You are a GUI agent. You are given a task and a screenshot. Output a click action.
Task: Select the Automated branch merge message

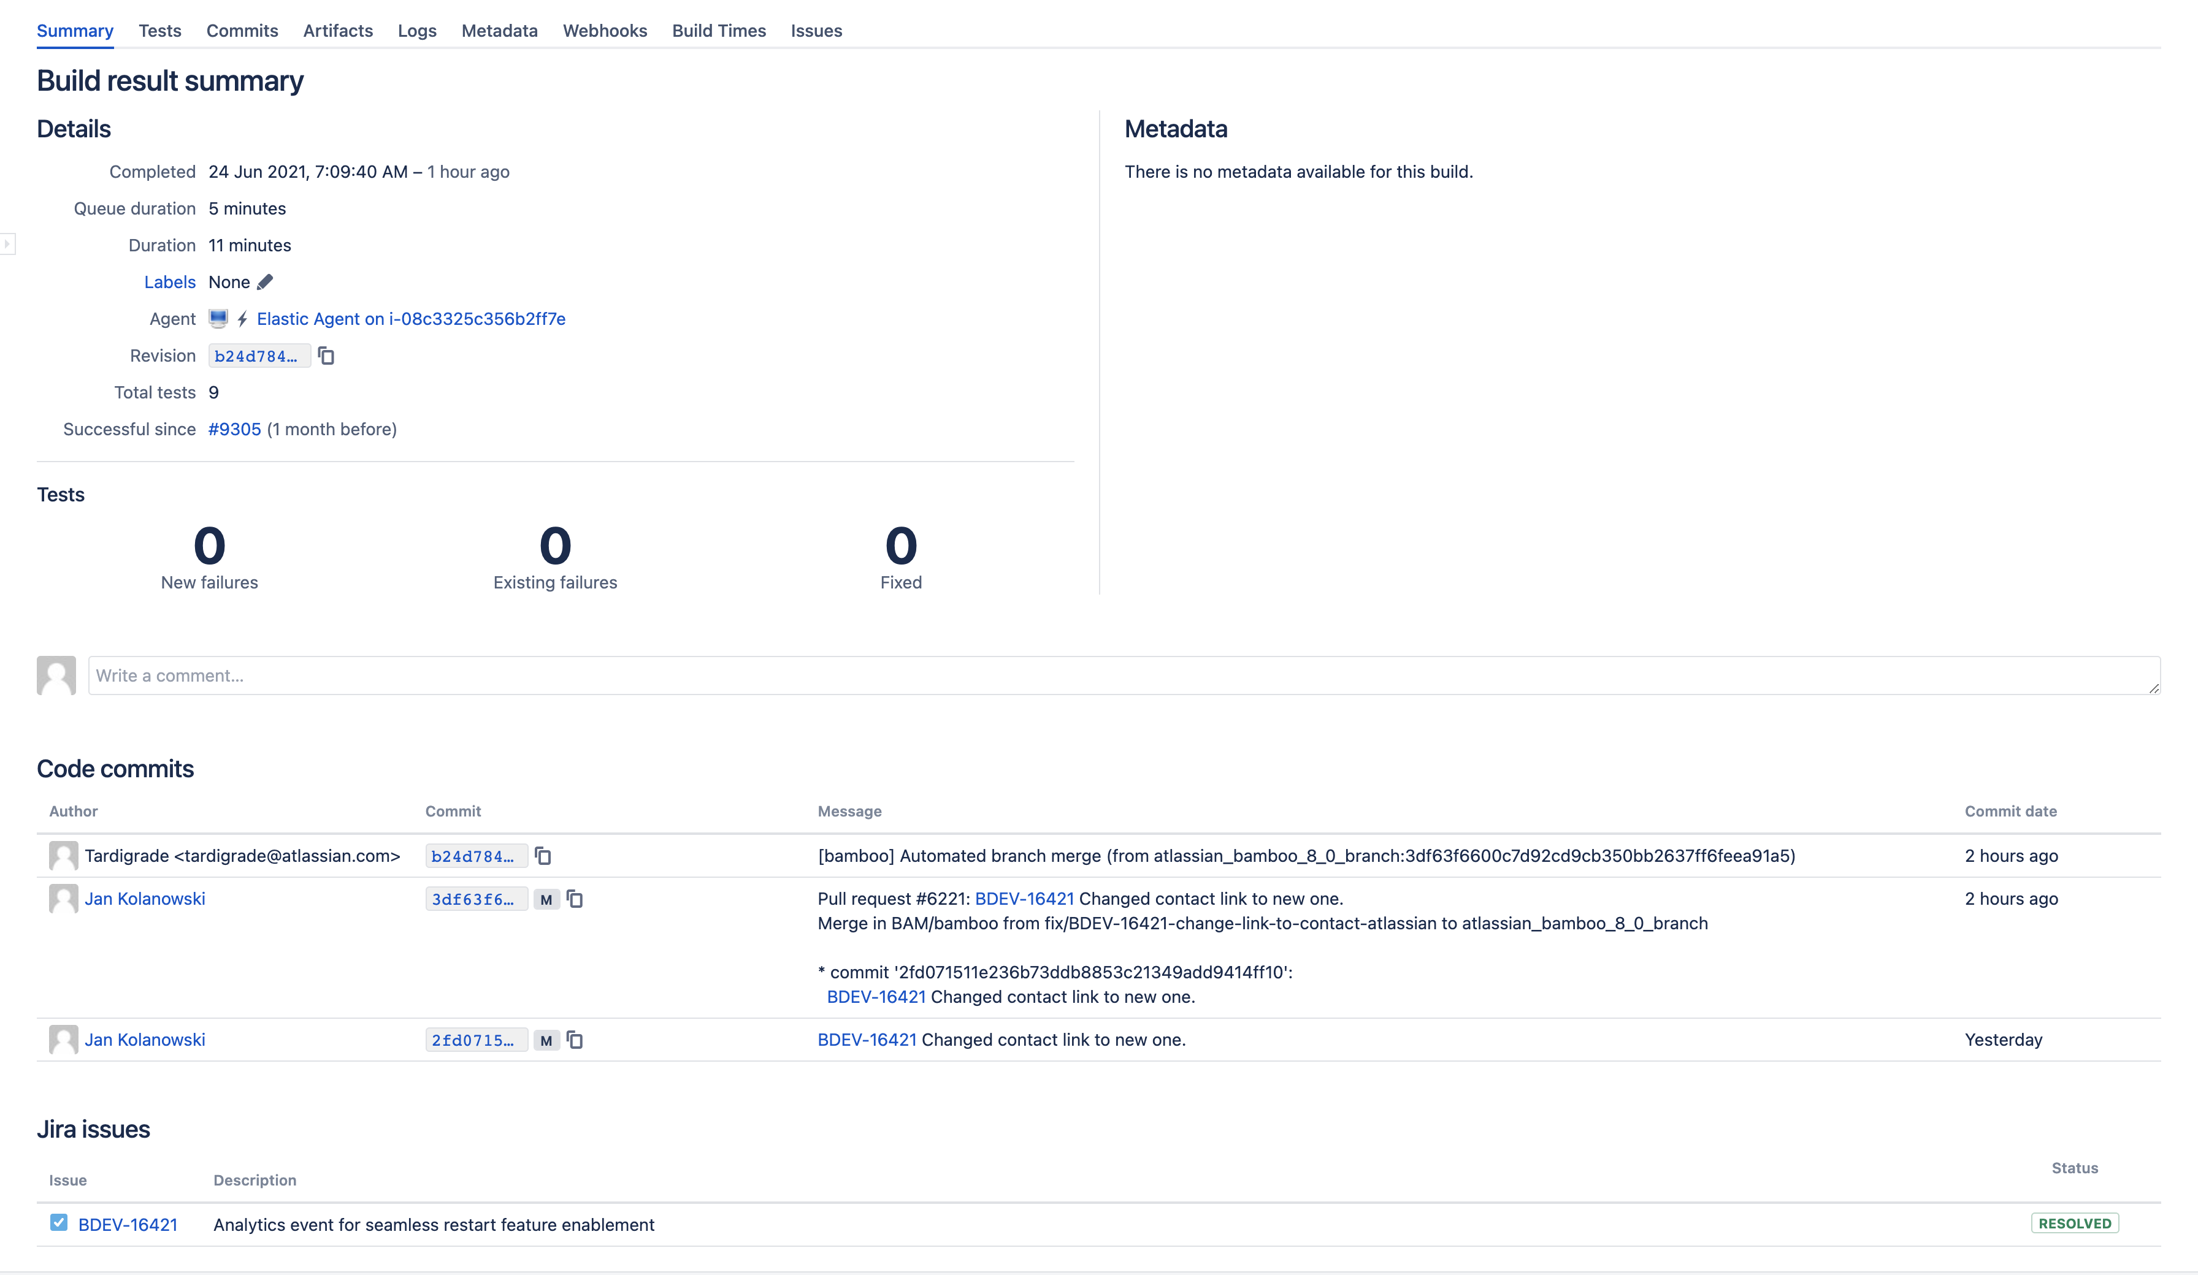(1306, 856)
